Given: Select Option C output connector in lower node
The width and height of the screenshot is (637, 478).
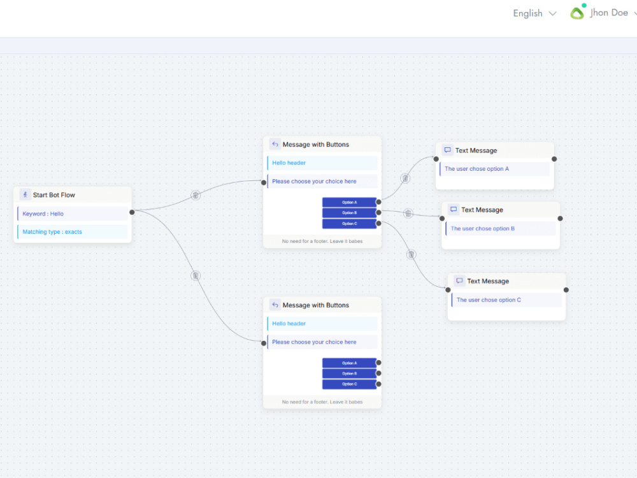Looking at the screenshot, I should [x=378, y=384].
